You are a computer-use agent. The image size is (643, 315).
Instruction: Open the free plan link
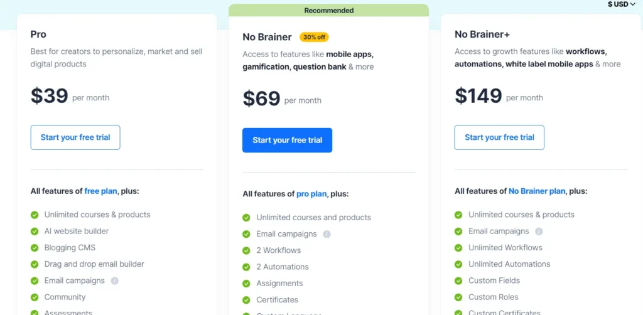(100, 191)
